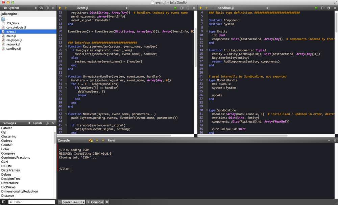The image size is (338, 205).
Task: Go to next item in Console toolbar
Action: 103,140
